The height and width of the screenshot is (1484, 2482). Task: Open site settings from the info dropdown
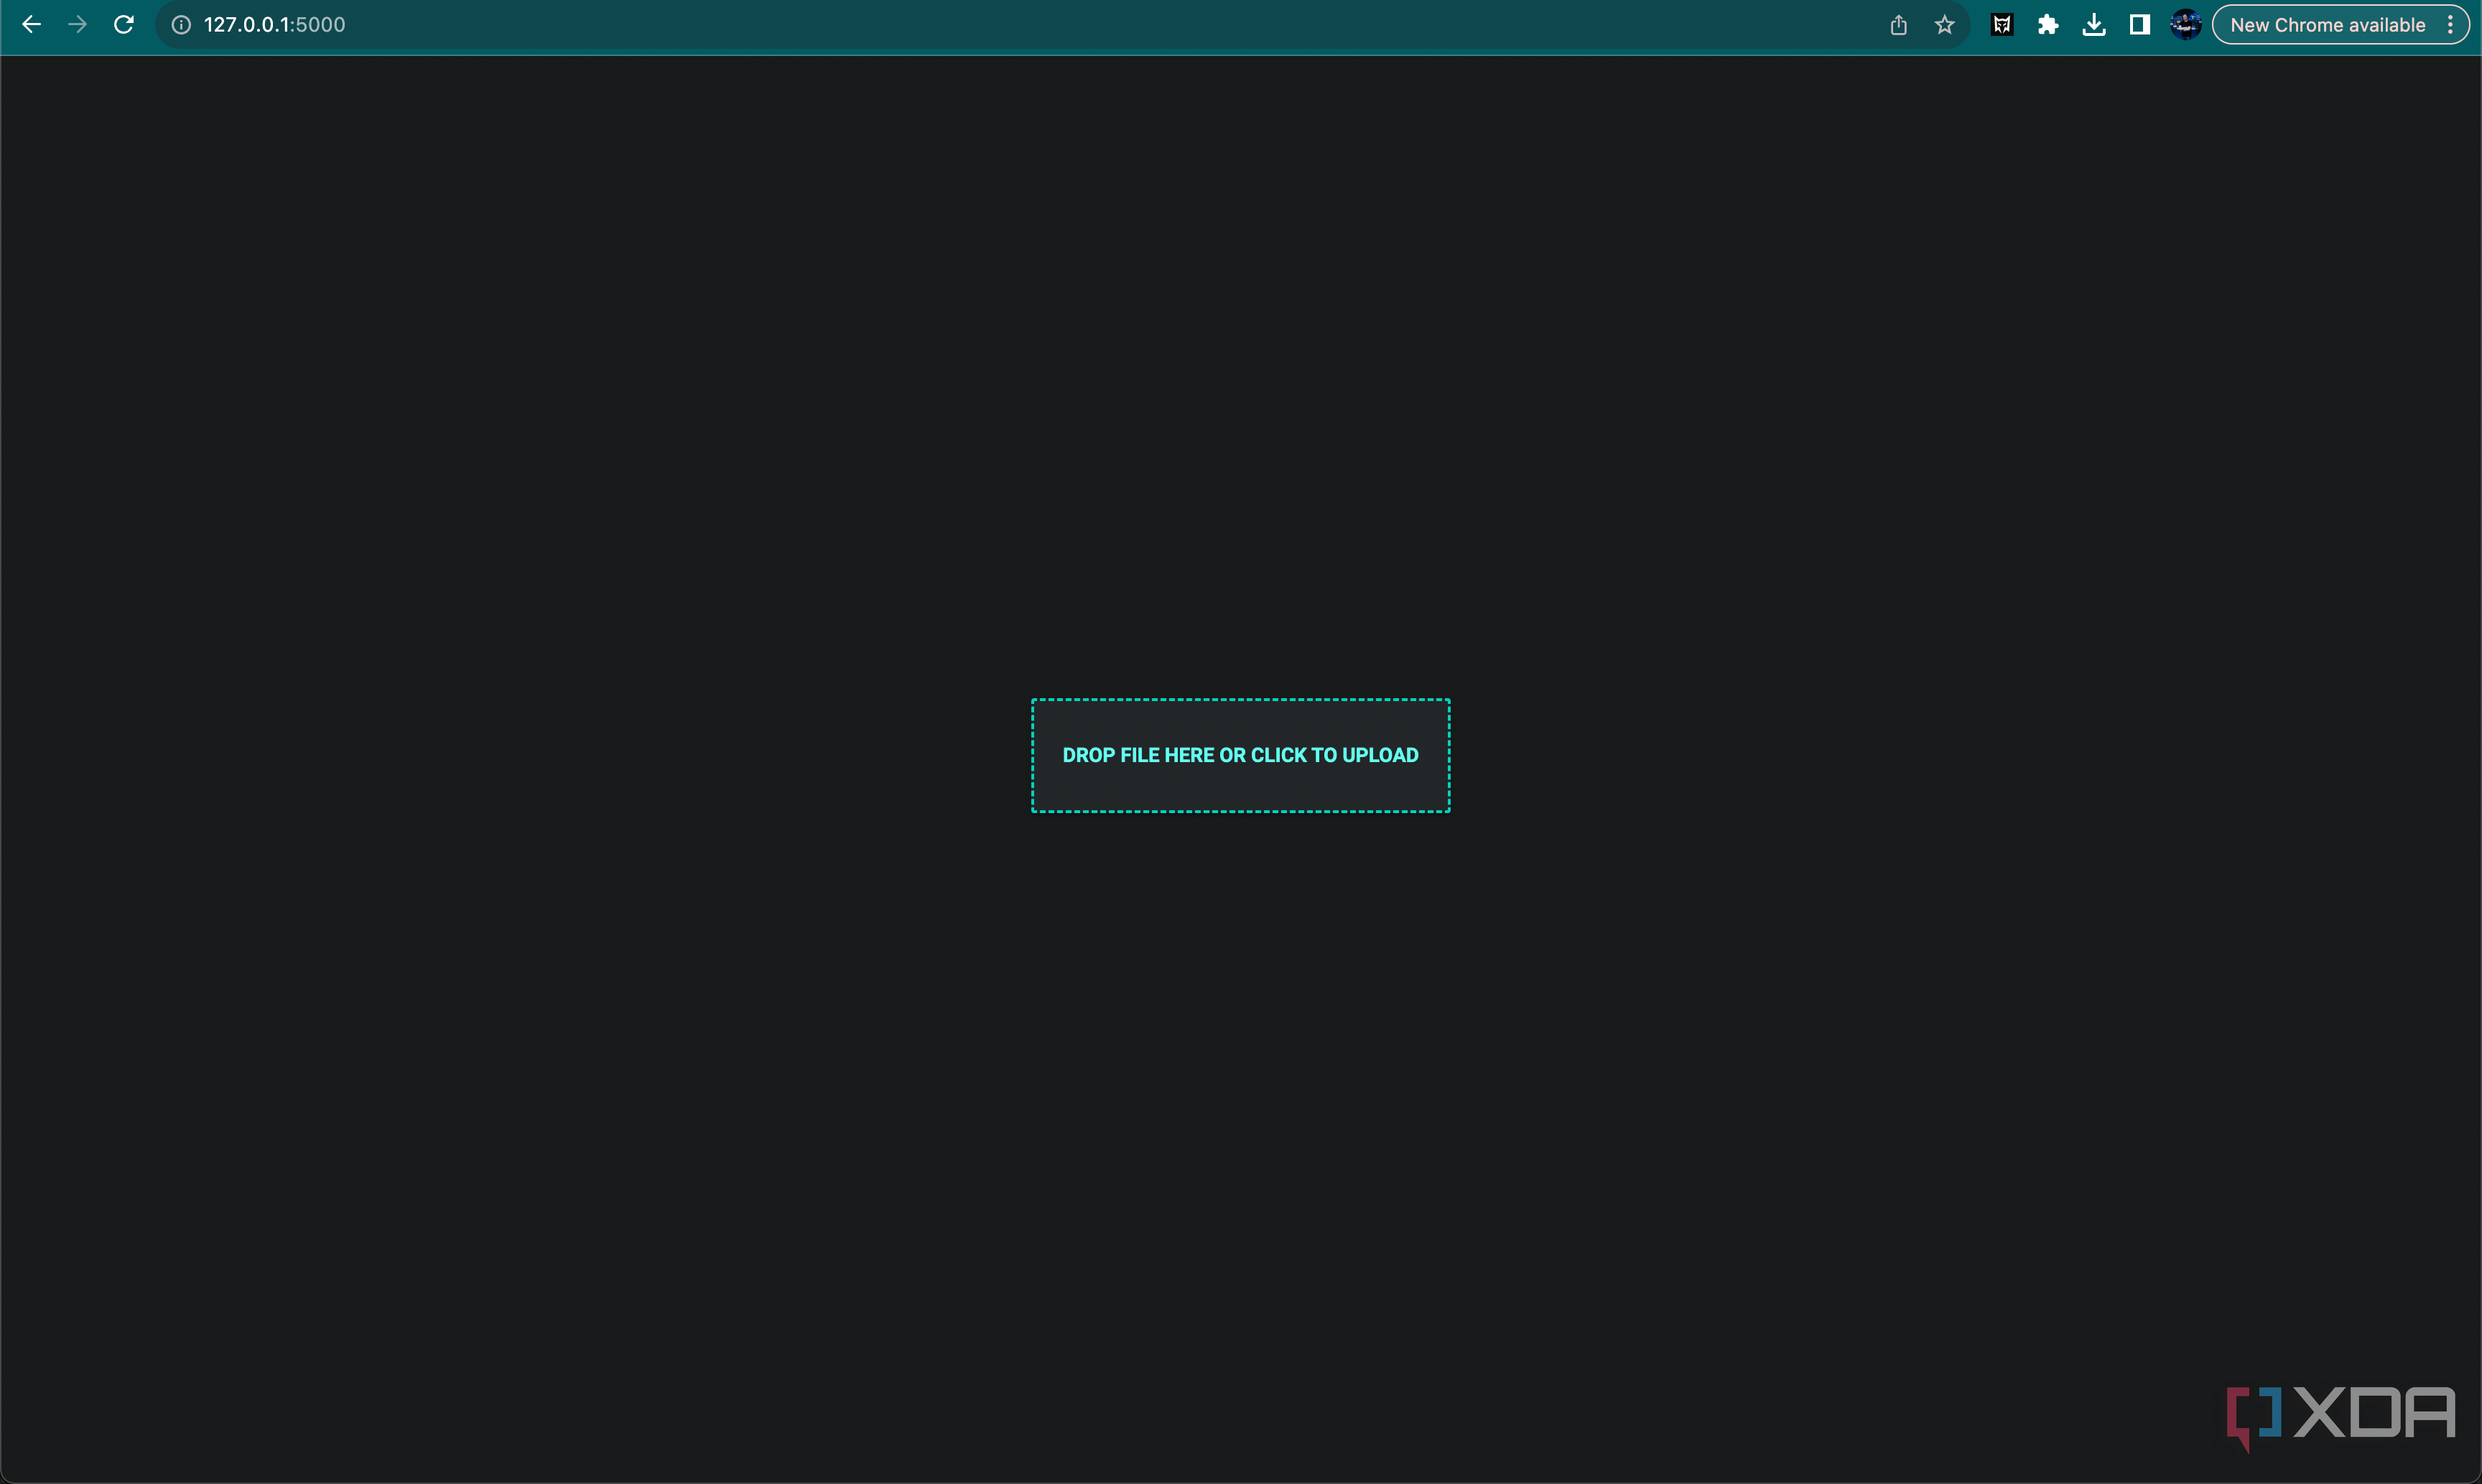(x=181, y=24)
